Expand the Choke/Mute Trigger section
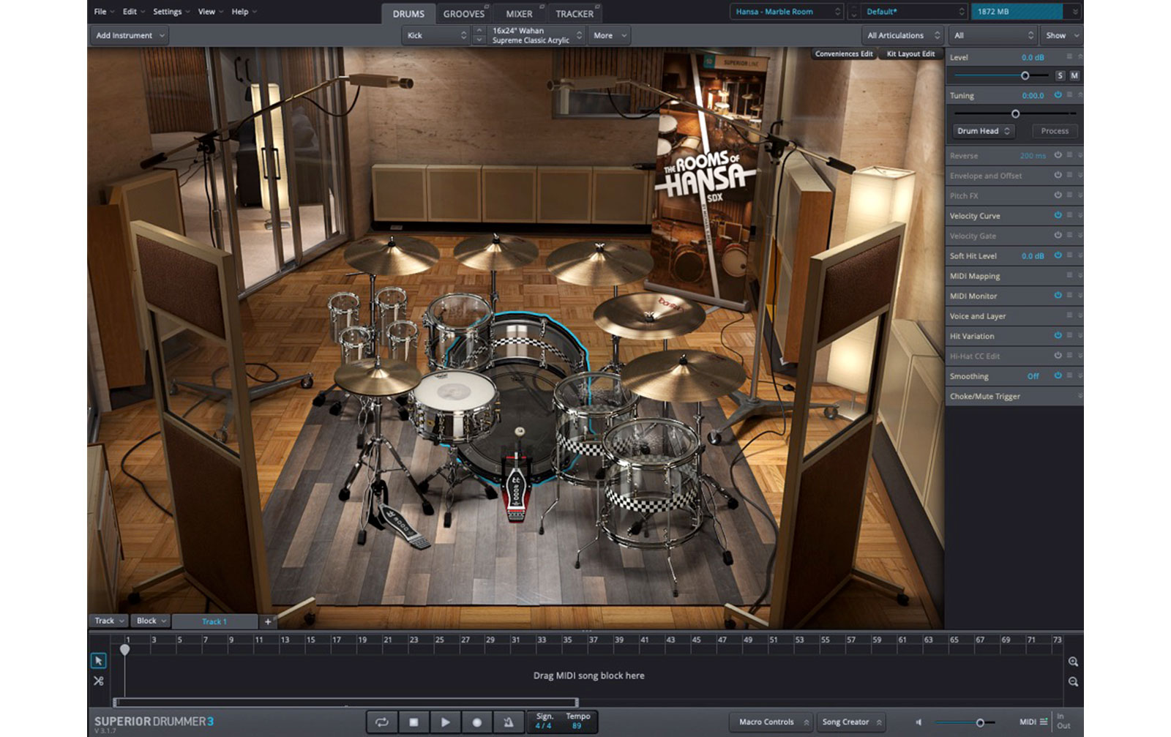The image size is (1171, 737). click(1080, 396)
